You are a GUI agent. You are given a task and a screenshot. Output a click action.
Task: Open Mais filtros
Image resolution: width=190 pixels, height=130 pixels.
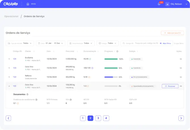point(165,43)
